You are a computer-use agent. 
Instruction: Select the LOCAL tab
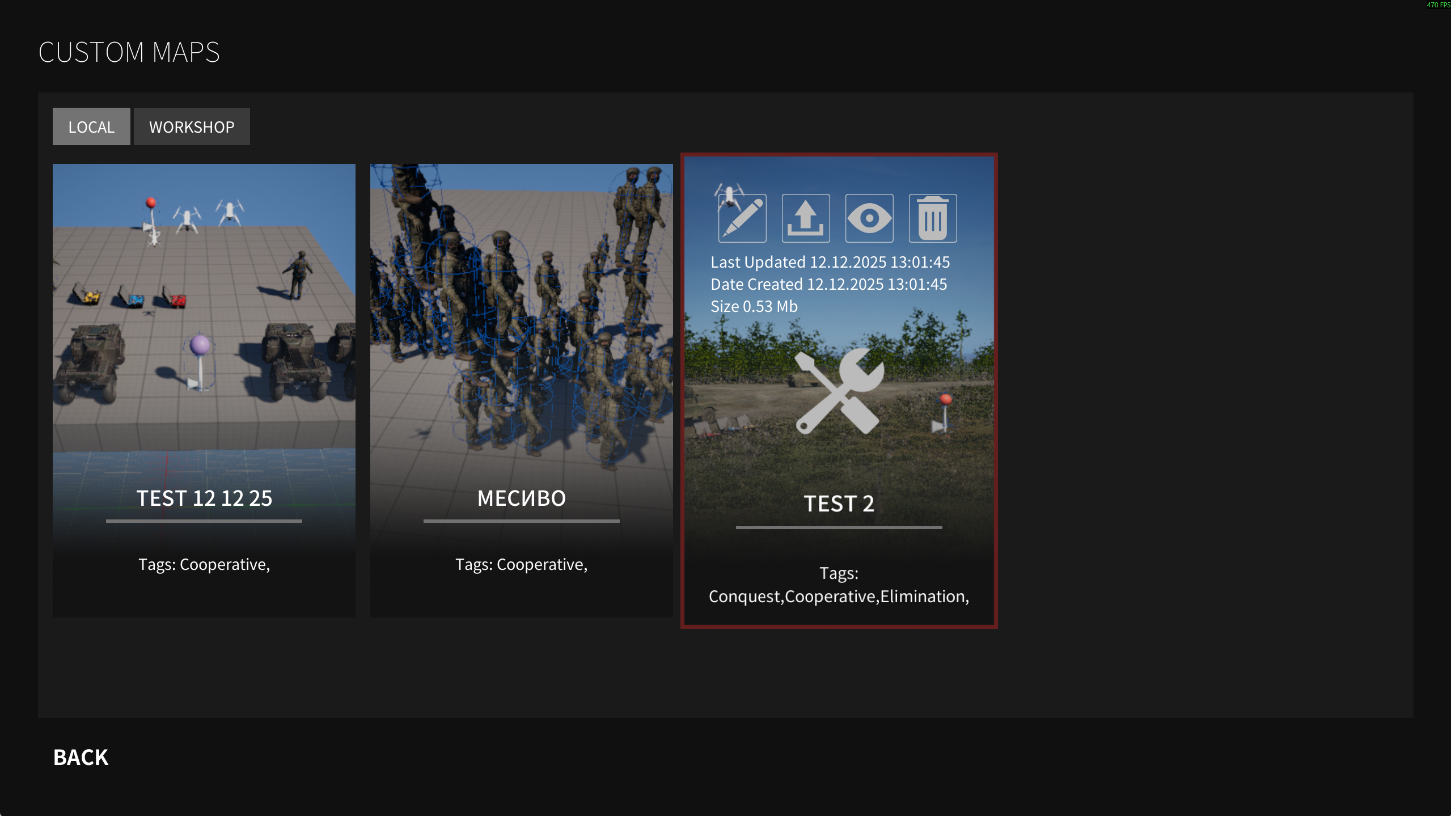(91, 126)
